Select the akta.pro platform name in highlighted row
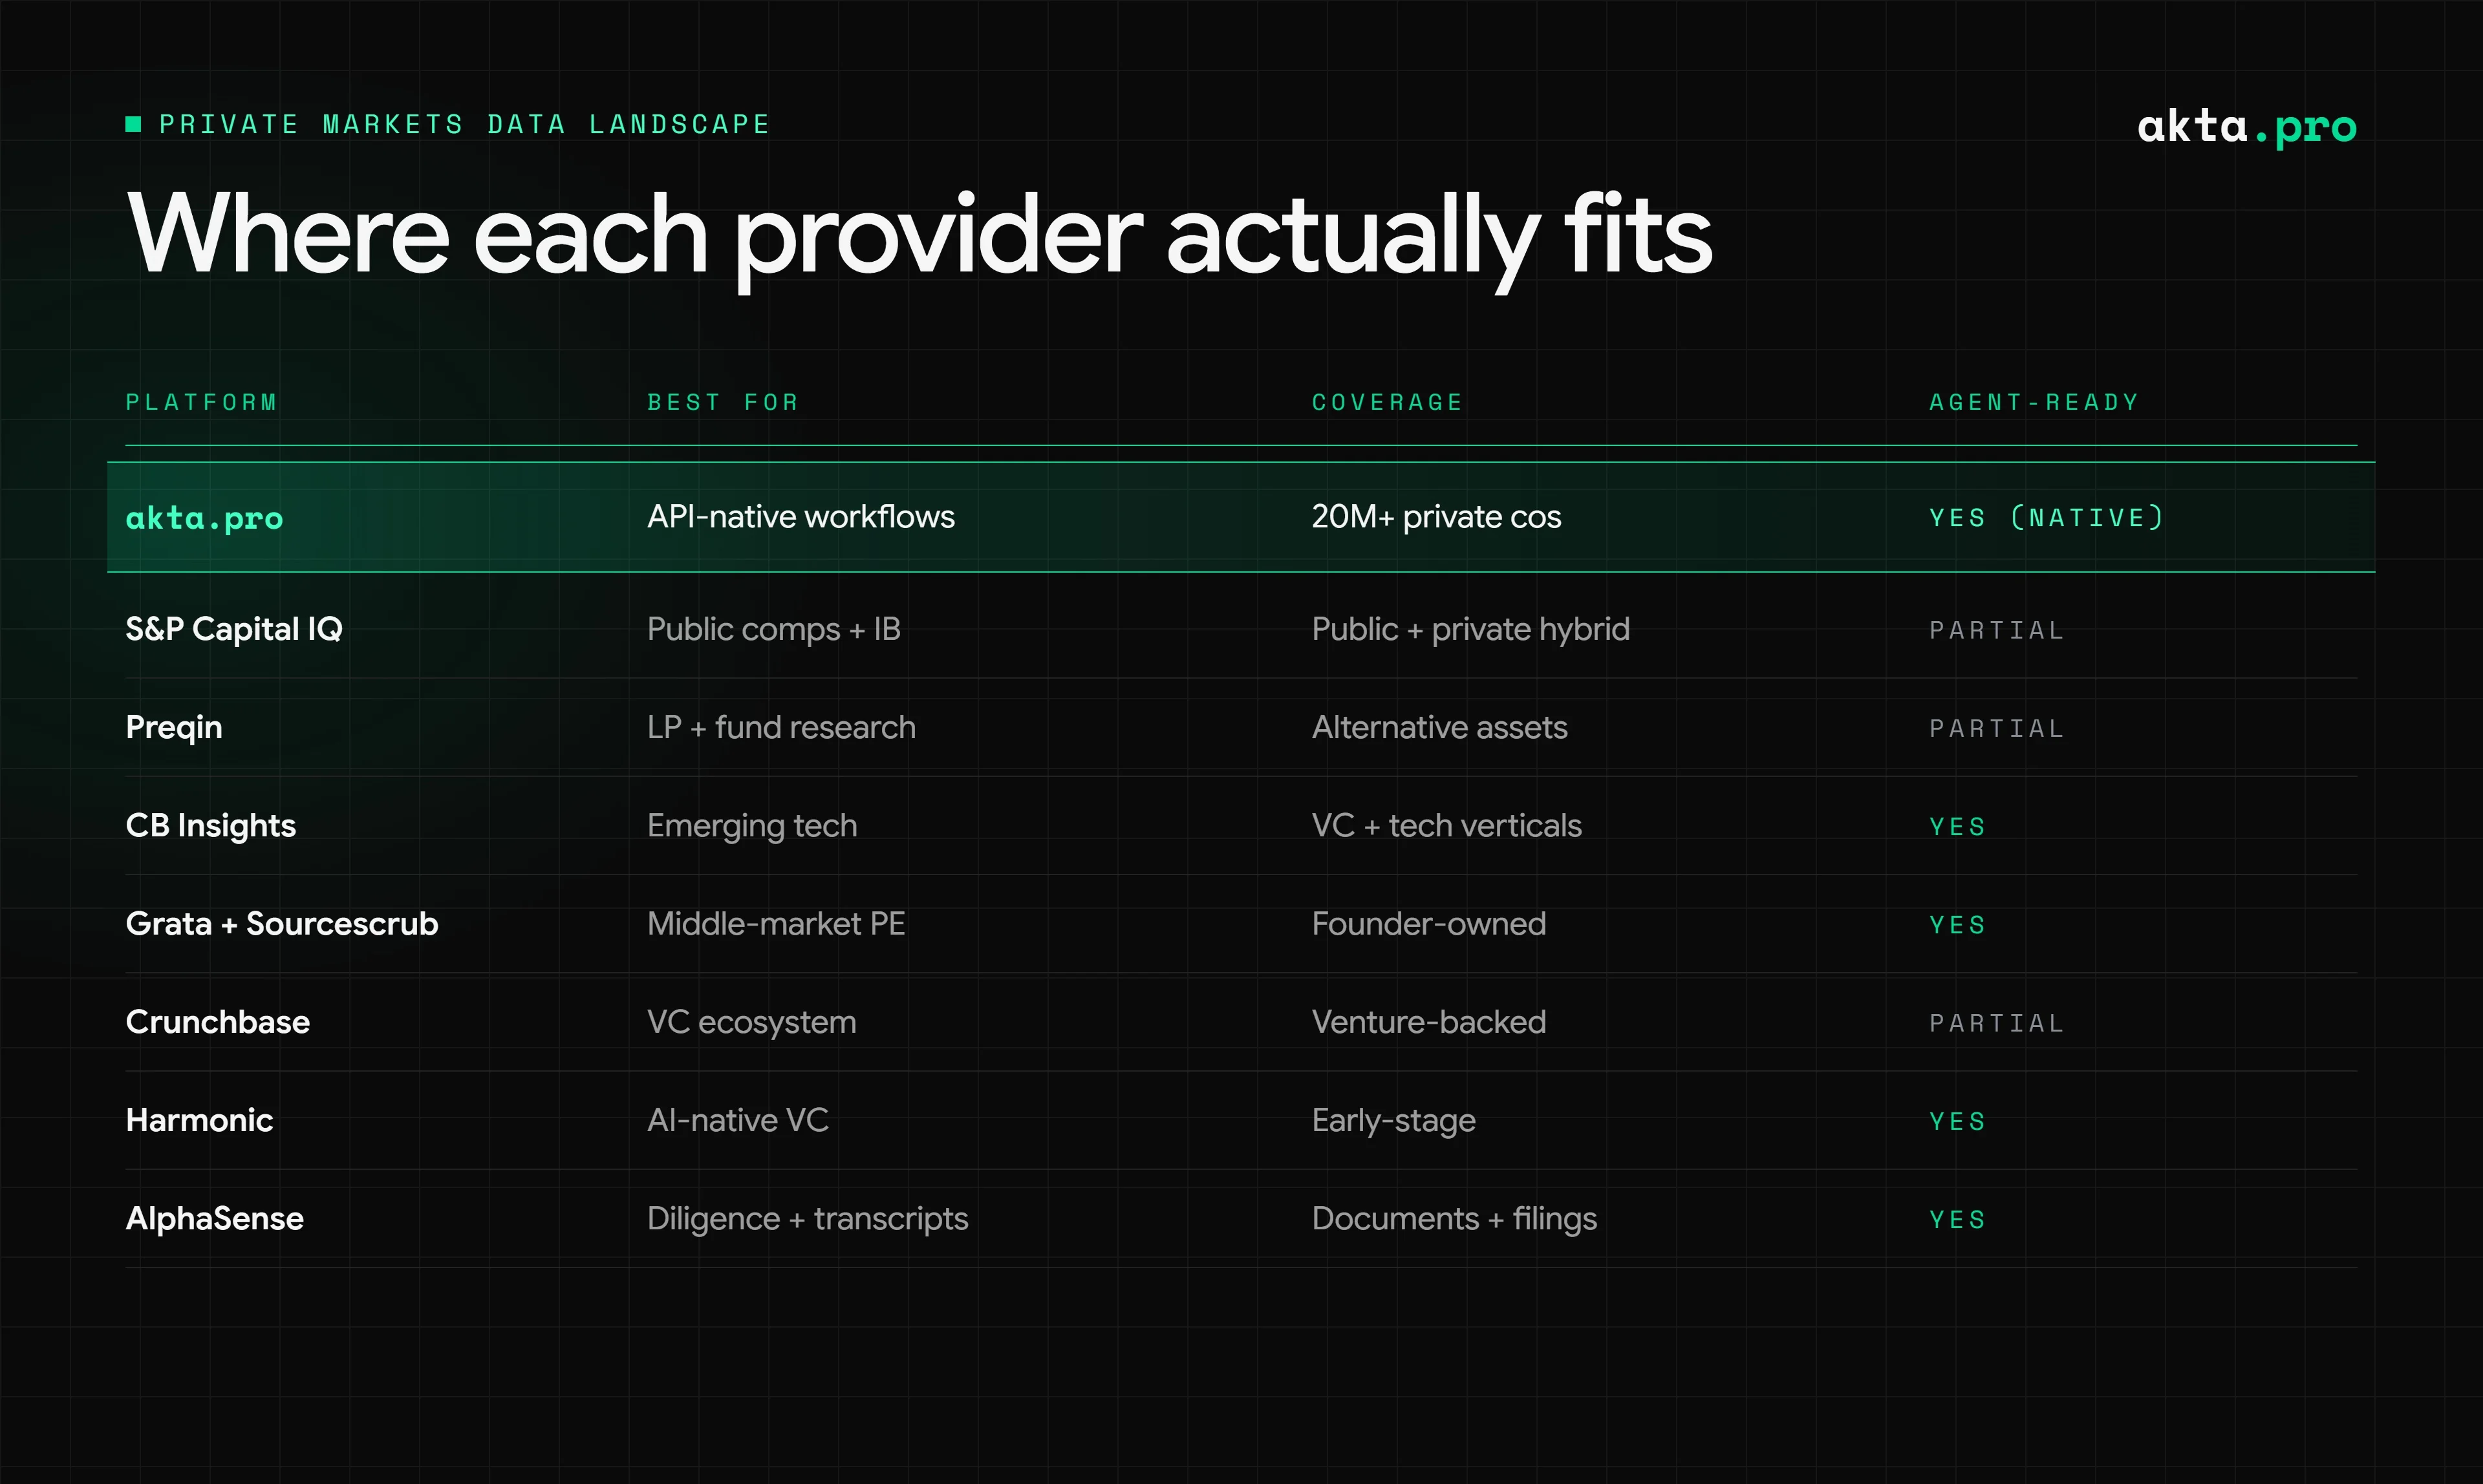This screenshot has width=2483, height=1484. click(204, 518)
